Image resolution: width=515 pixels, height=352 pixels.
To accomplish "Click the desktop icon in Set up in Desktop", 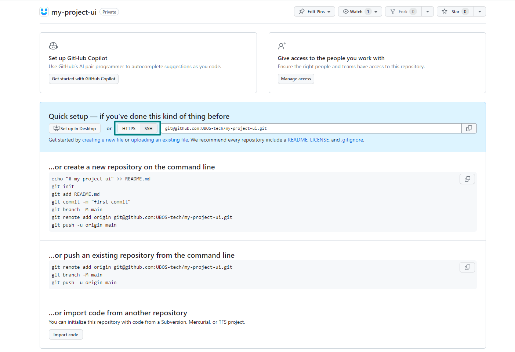I will [57, 128].
